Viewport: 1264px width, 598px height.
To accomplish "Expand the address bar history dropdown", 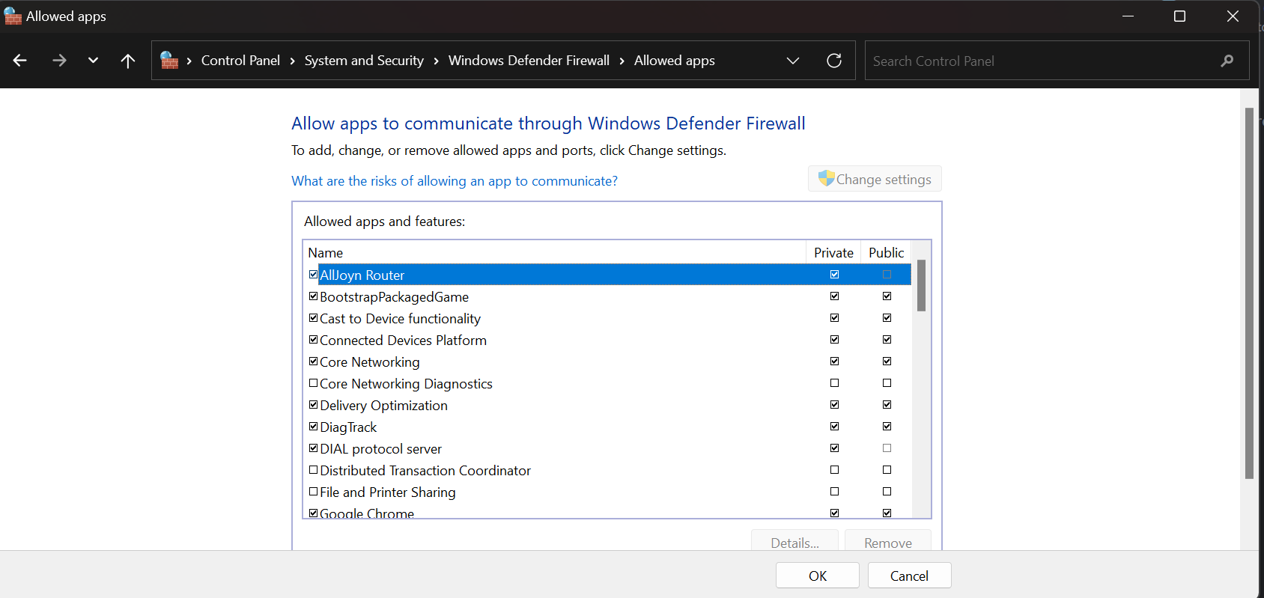I will coord(793,61).
